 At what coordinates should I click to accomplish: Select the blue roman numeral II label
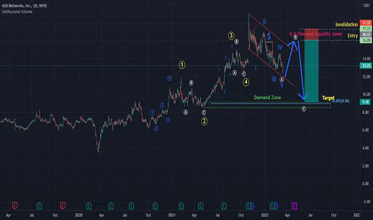click(x=264, y=22)
